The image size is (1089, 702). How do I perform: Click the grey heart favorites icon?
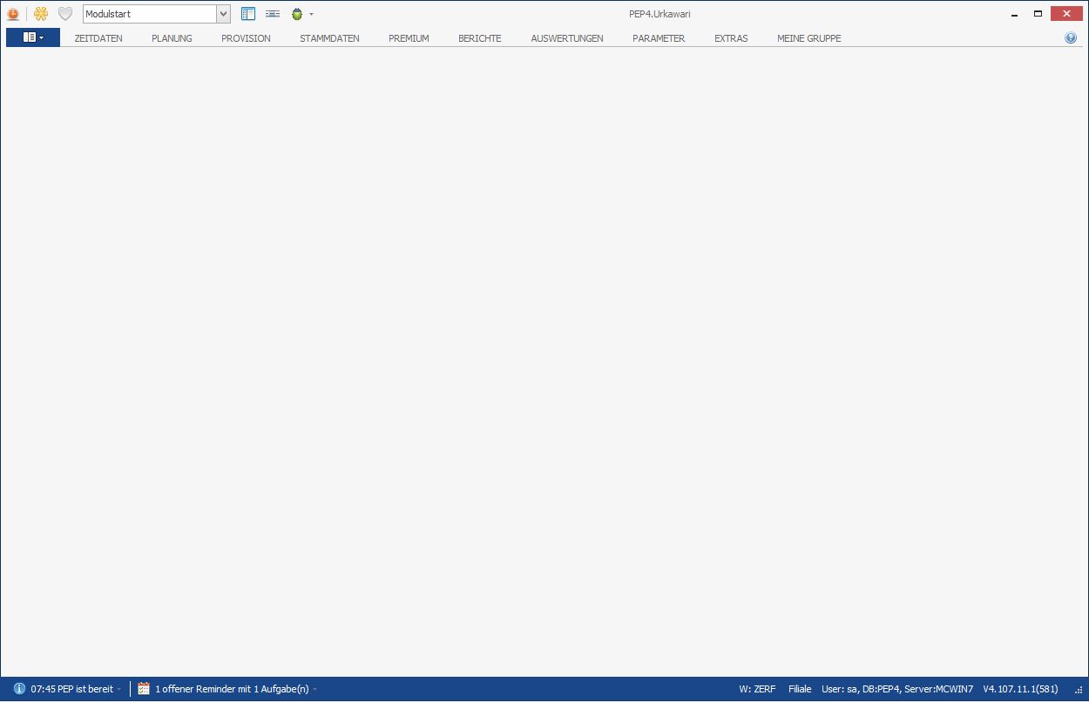(x=65, y=14)
